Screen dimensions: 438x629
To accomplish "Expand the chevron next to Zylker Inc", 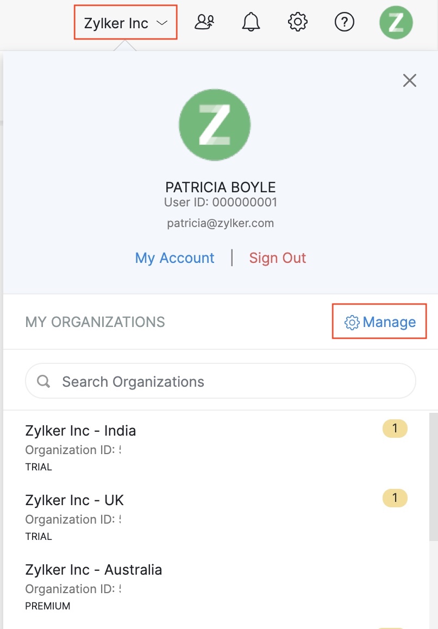I will [162, 22].
